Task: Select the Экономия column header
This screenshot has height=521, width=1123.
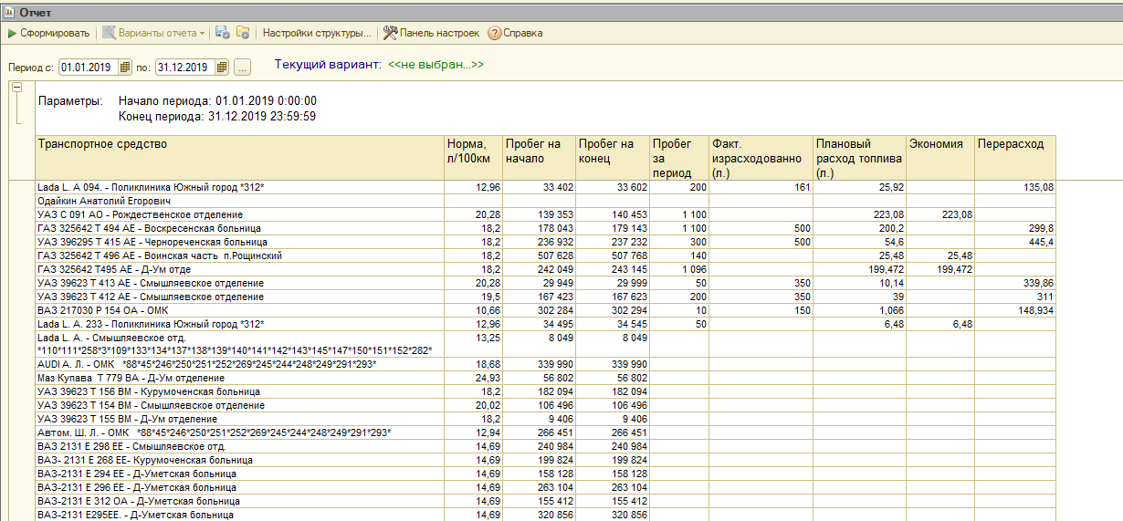Action: point(935,144)
